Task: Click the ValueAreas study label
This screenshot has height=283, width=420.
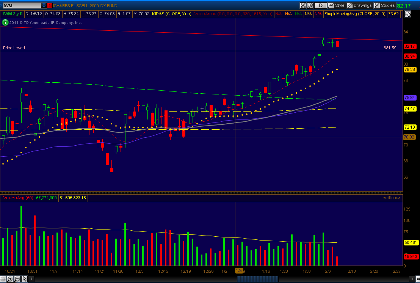Action: coord(234,14)
